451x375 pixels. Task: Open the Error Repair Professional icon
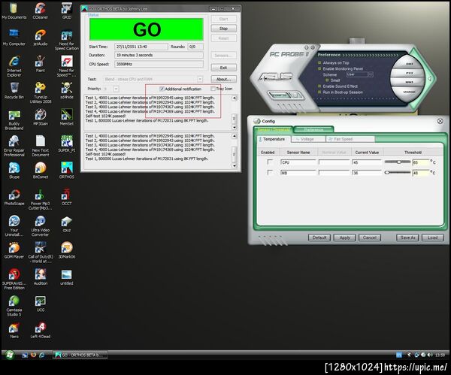(14, 146)
